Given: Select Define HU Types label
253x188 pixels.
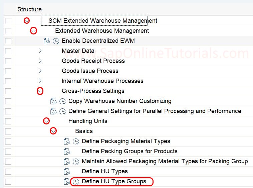Looking at the screenshot, I should (x=105, y=171).
